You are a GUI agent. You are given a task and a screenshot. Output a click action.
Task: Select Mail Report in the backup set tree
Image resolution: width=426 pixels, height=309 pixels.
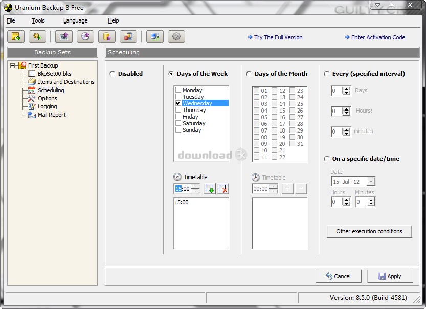coord(52,115)
